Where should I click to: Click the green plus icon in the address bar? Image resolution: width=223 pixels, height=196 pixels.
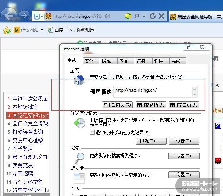[128, 16]
